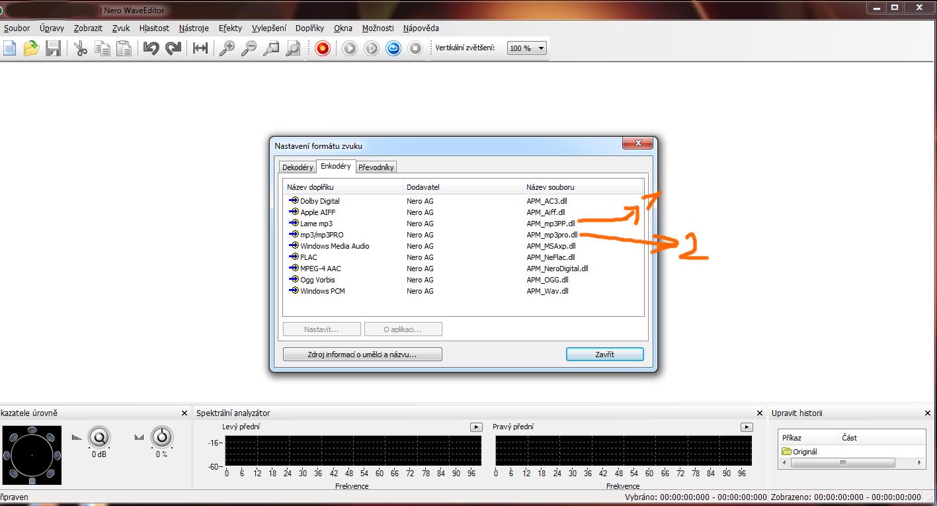Create a new file with the blank page icon
This screenshot has height=506, width=937.
click(9, 48)
